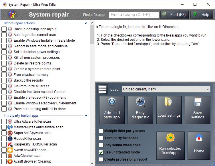Click the app icon in the title bar

(5, 4)
